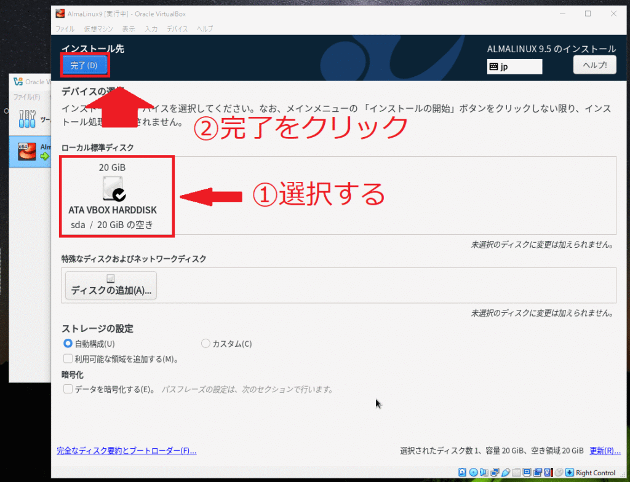Open the 表示 menu

pos(129,29)
